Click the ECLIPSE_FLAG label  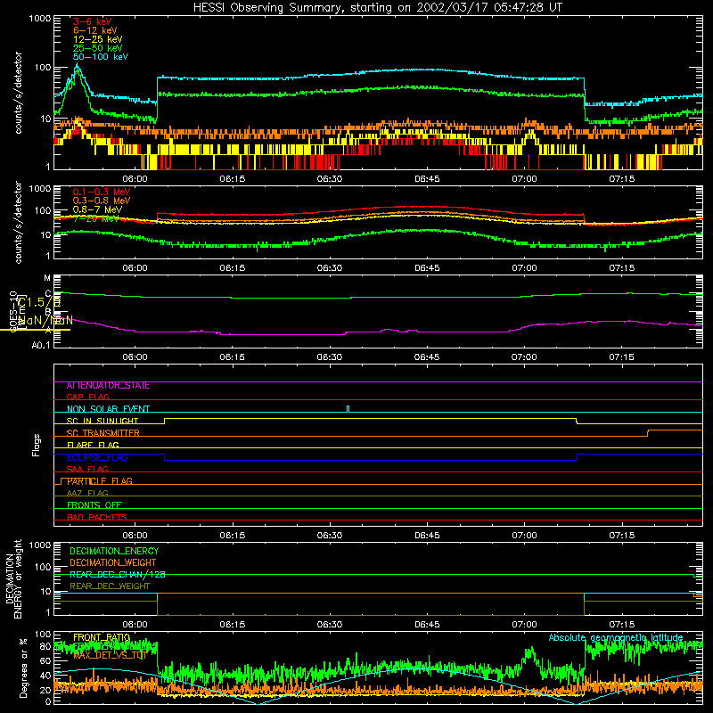[x=97, y=457]
